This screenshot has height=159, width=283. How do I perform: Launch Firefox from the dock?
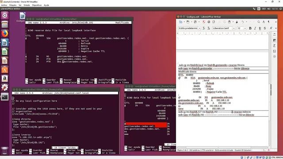(5, 34)
